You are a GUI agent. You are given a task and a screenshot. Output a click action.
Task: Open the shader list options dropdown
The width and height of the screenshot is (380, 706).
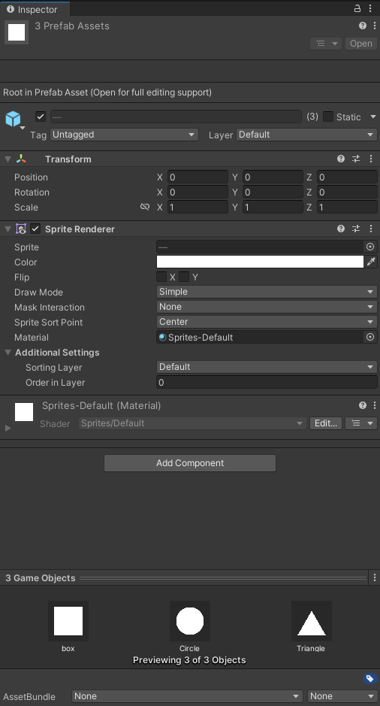point(361,423)
